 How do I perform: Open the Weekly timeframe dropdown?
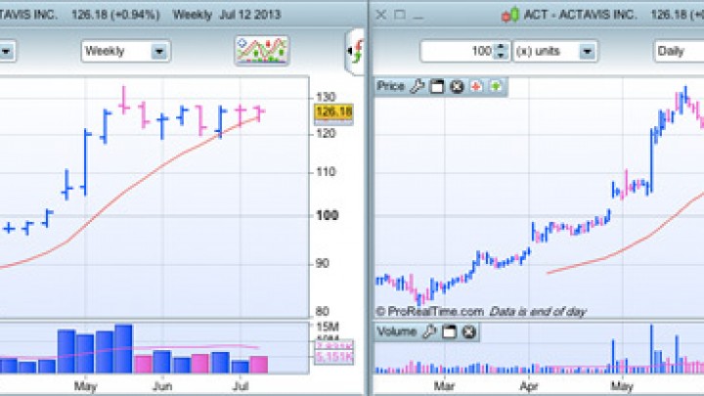126,51
